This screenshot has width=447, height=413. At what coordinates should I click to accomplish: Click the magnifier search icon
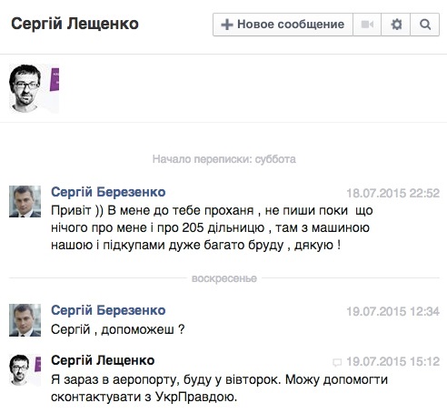point(425,25)
